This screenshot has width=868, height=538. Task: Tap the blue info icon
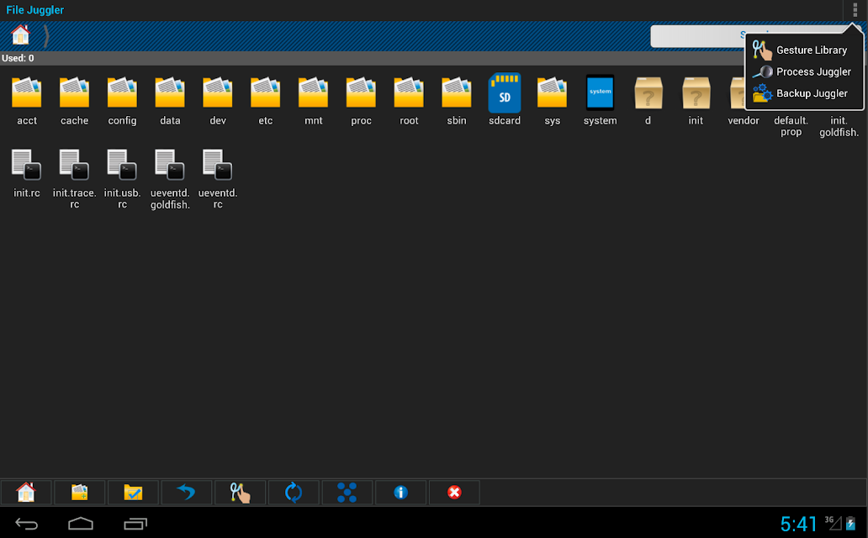pyautogui.click(x=400, y=492)
